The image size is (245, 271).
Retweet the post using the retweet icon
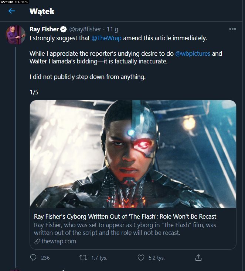click(x=84, y=258)
